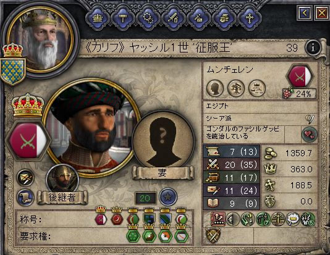330x255 pixels.
Task: Select the first green claim shield
Action: (x=133, y=236)
